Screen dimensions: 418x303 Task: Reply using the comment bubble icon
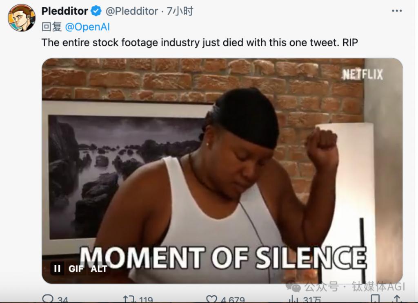(48, 299)
